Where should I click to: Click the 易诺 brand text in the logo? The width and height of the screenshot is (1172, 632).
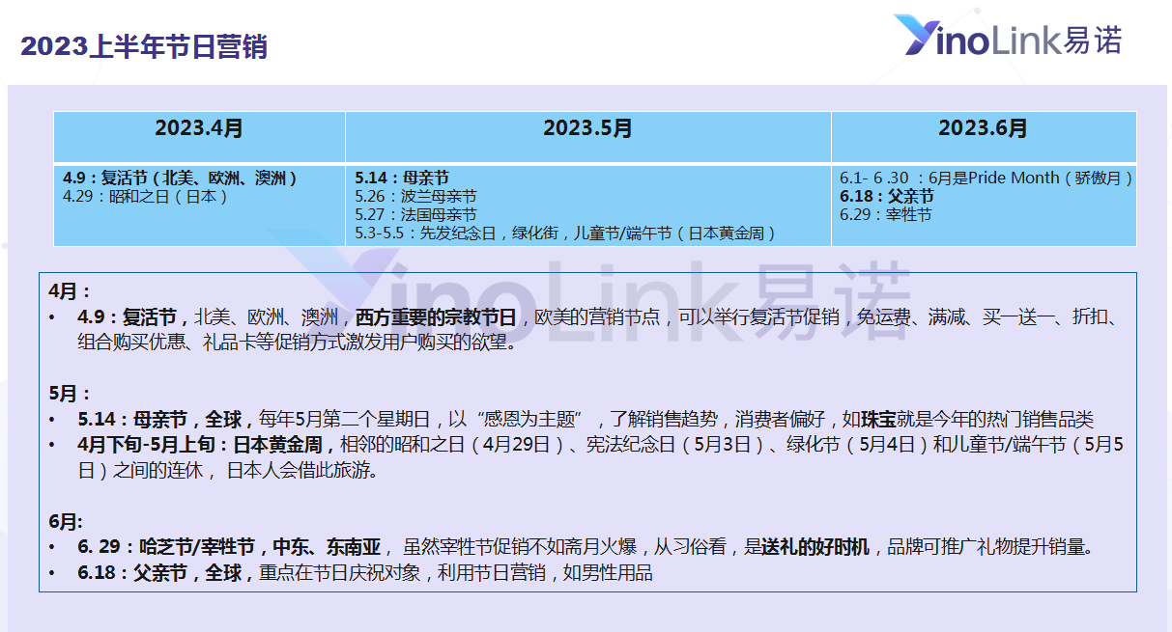tap(1092, 40)
